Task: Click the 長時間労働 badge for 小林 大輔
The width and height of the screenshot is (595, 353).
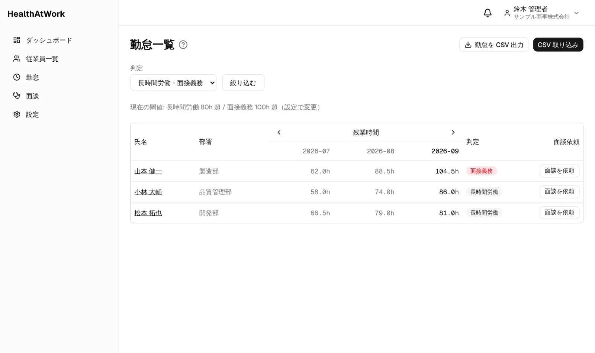Action: [484, 192]
